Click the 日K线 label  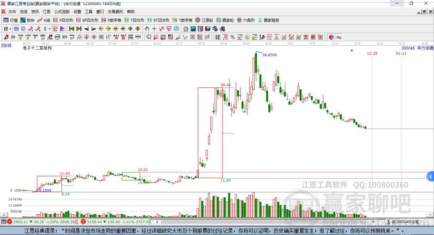pyautogui.click(x=6, y=45)
